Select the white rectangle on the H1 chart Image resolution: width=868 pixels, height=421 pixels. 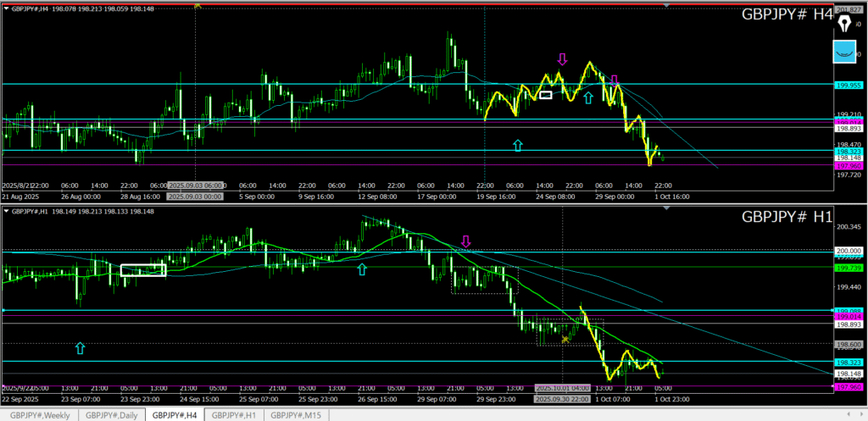point(143,270)
